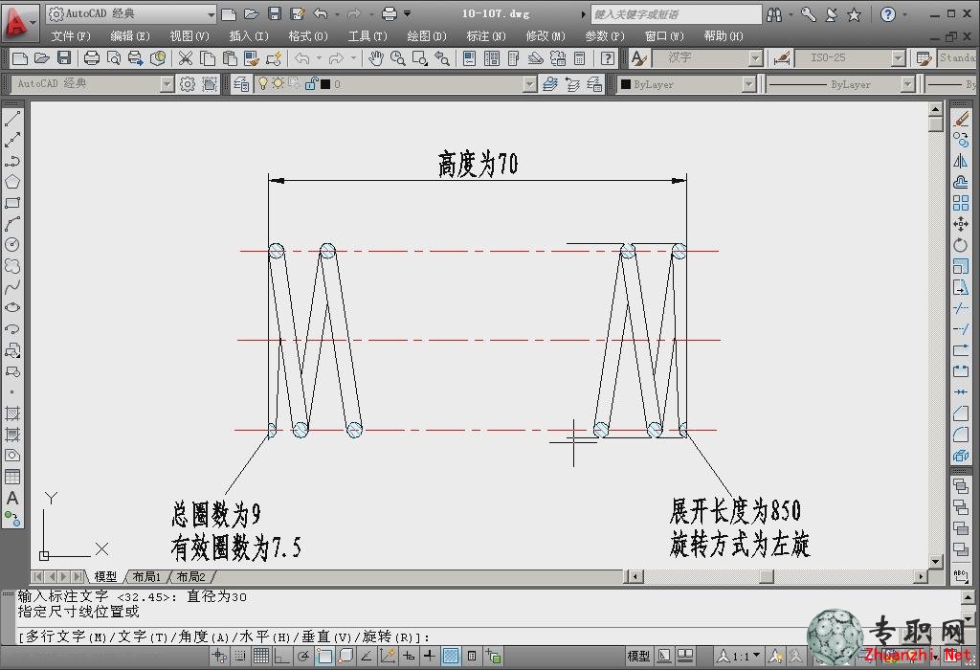The width and height of the screenshot is (980, 670).
Task: Click the 模型 button in status bar
Action: 638,656
